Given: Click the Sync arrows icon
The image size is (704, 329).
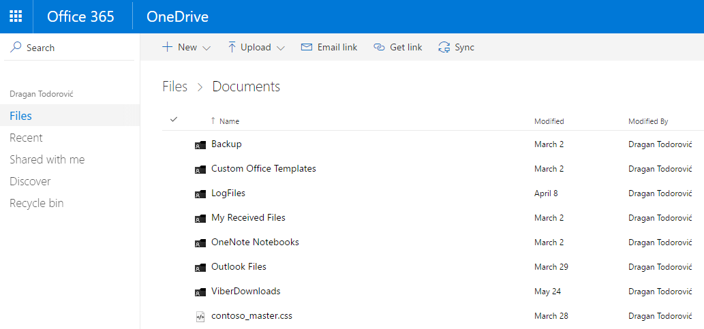Looking at the screenshot, I should 444,47.
